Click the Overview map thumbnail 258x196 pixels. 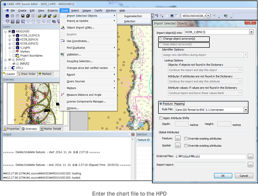(35, 104)
